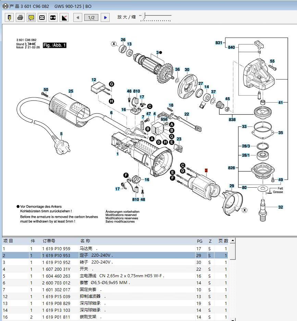The image size is (297, 321).
Task: Toggle the yellow comment bubble icon
Action: [x=31, y=18]
